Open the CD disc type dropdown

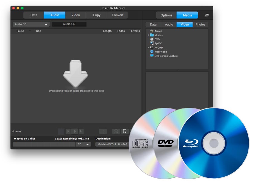[83, 144]
